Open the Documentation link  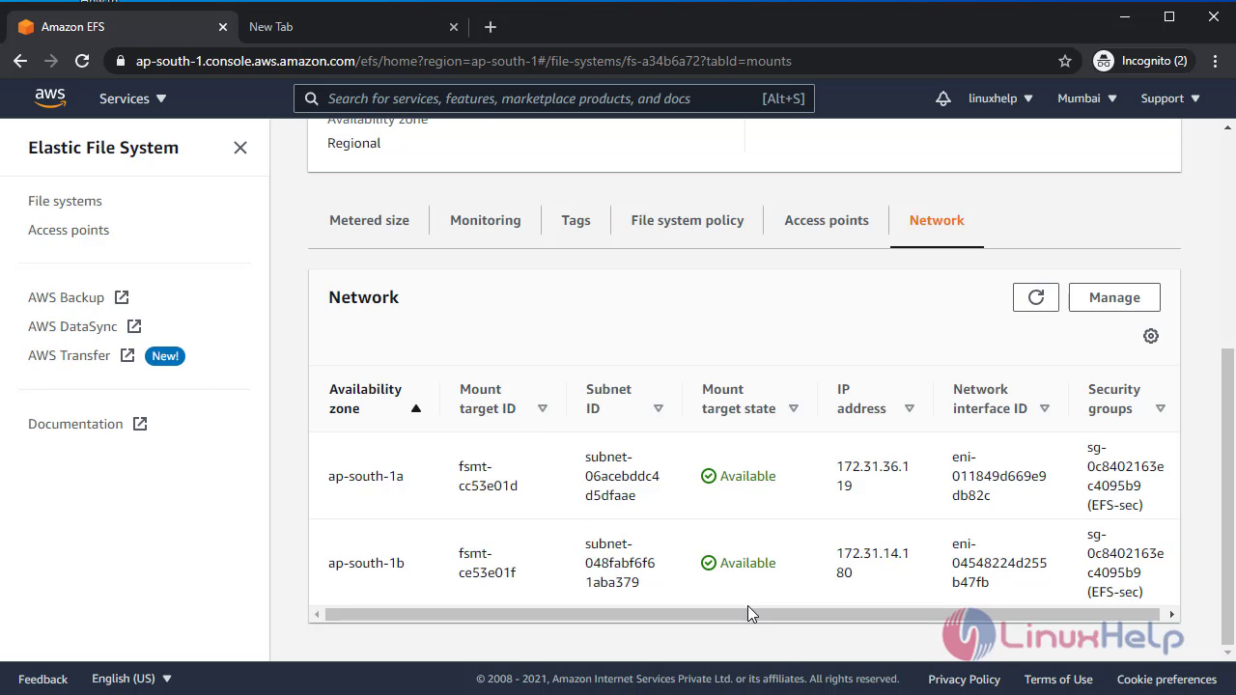pyautogui.click(x=75, y=424)
